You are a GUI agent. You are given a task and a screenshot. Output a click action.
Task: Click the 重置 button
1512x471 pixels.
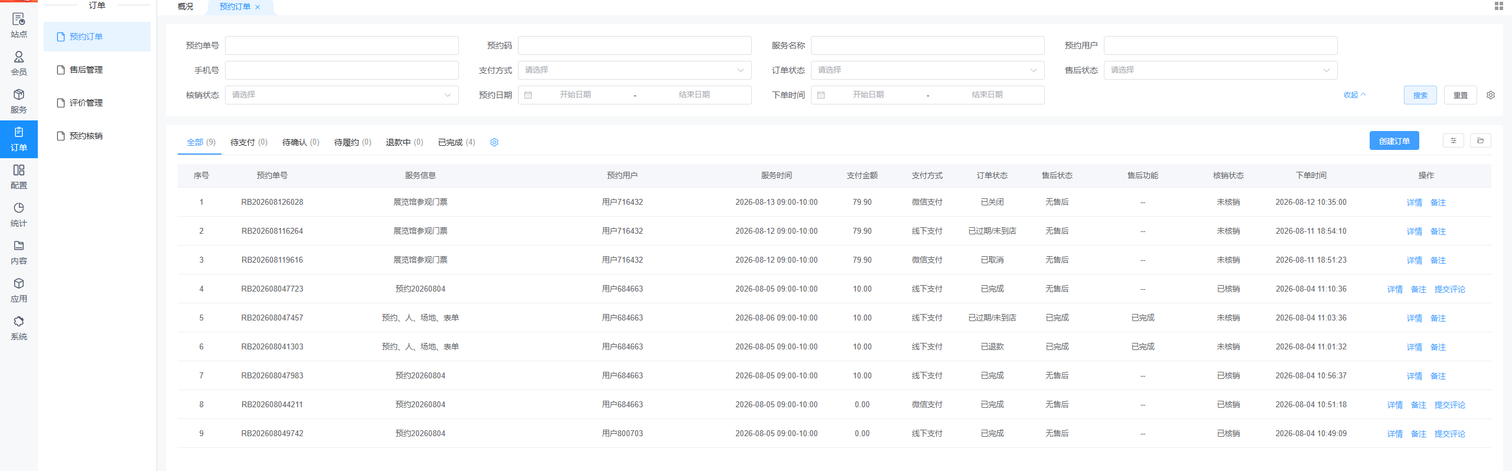(1460, 95)
